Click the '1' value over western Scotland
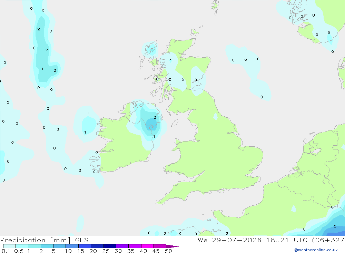345x253 pixels. pyautogui.click(x=170, y=60)
